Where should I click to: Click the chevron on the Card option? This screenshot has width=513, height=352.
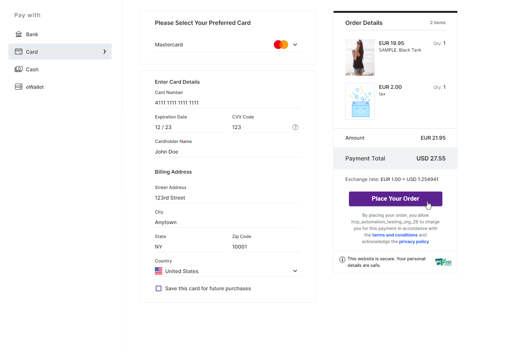click(105, 52)
